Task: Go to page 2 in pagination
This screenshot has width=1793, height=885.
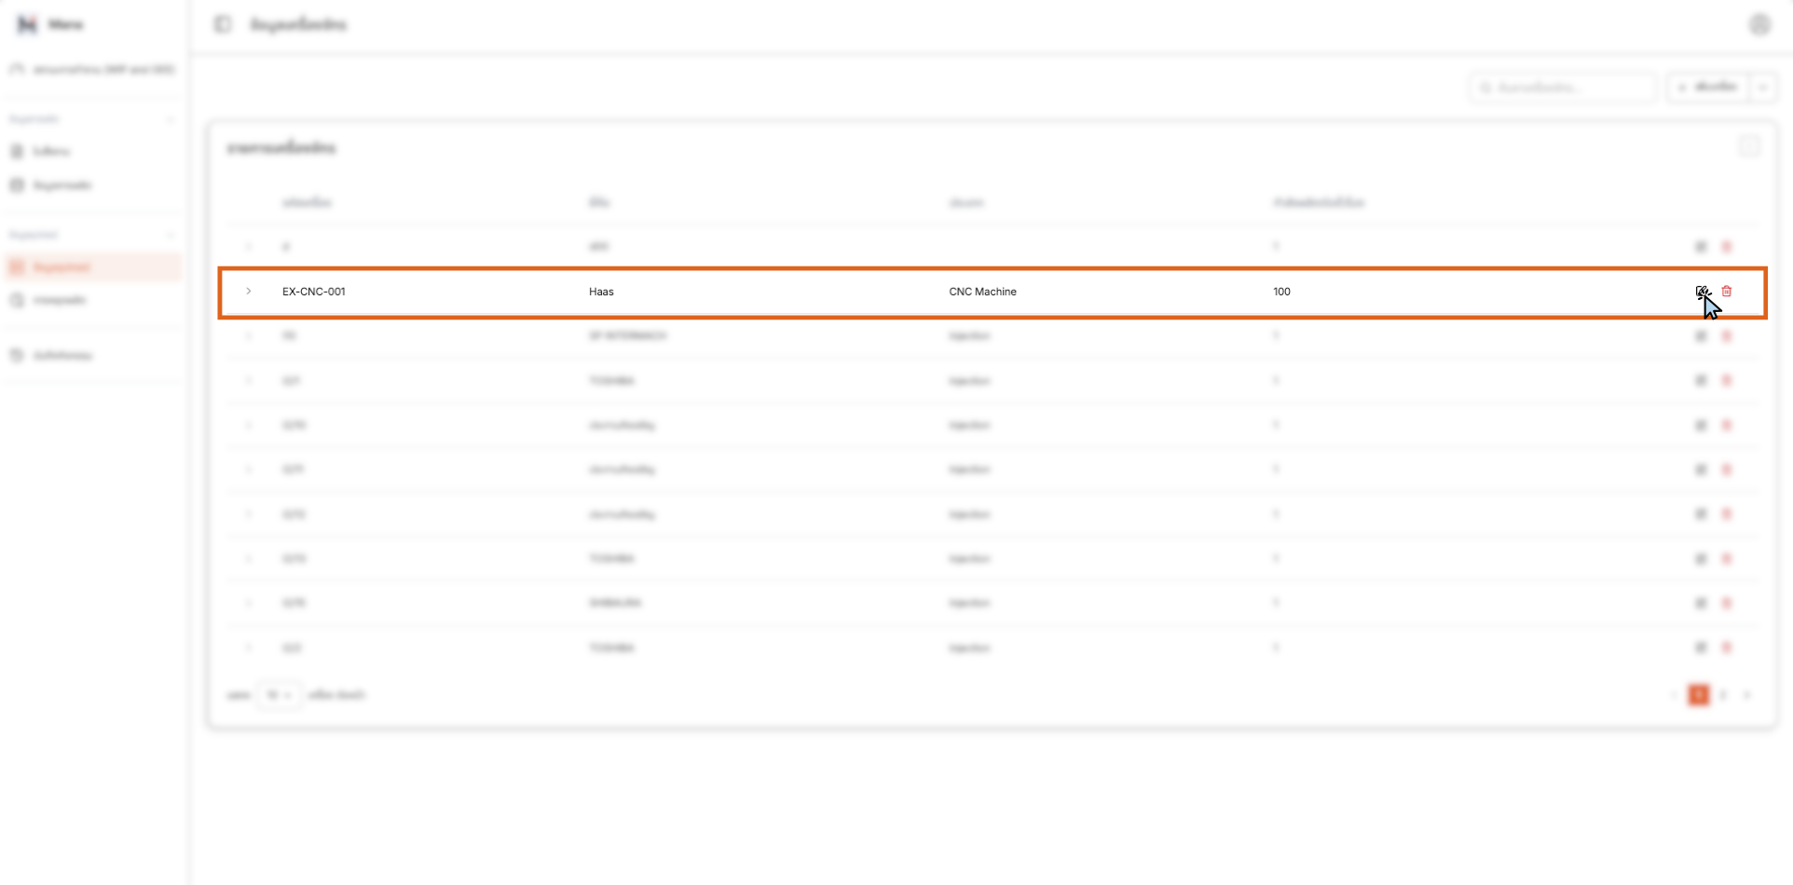Action: click(1723, 695)
